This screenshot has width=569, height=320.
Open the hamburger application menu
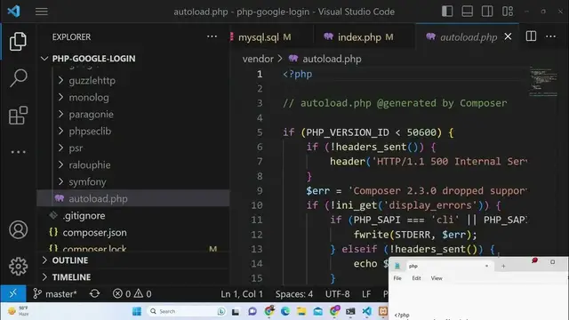click(x=42, y=12)
